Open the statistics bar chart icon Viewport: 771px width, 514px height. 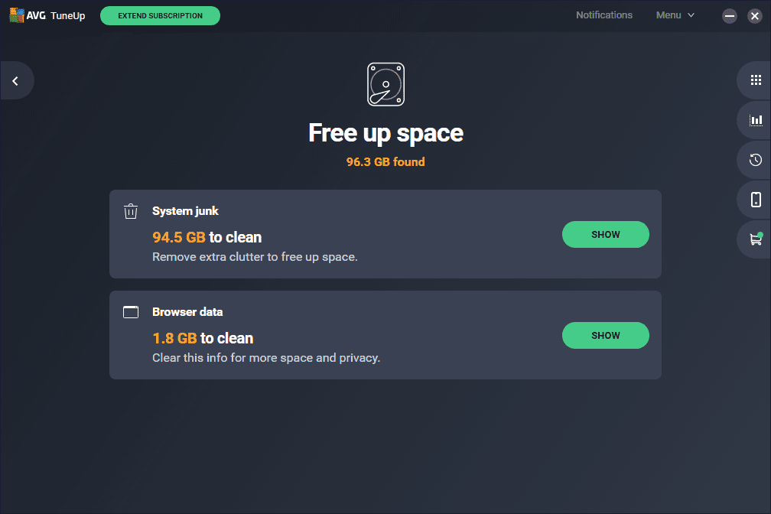coord(756,119)
